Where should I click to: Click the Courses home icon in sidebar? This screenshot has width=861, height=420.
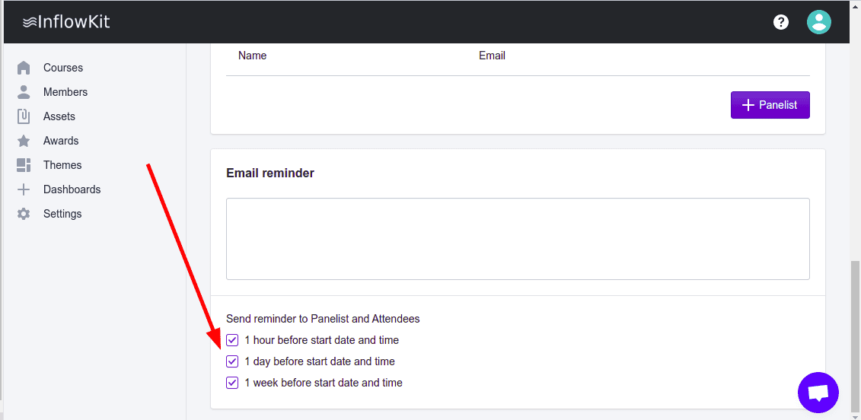(24, 68)
